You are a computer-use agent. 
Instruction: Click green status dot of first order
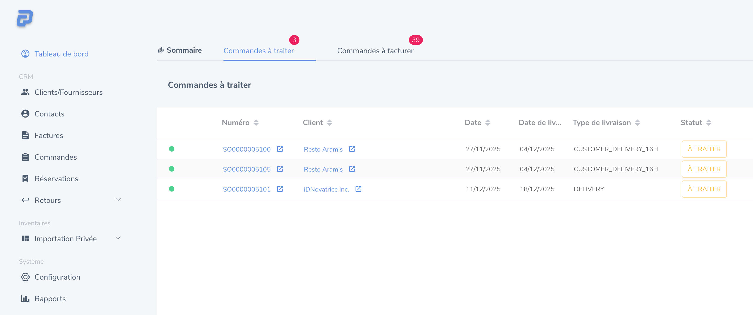pos(172,149)
